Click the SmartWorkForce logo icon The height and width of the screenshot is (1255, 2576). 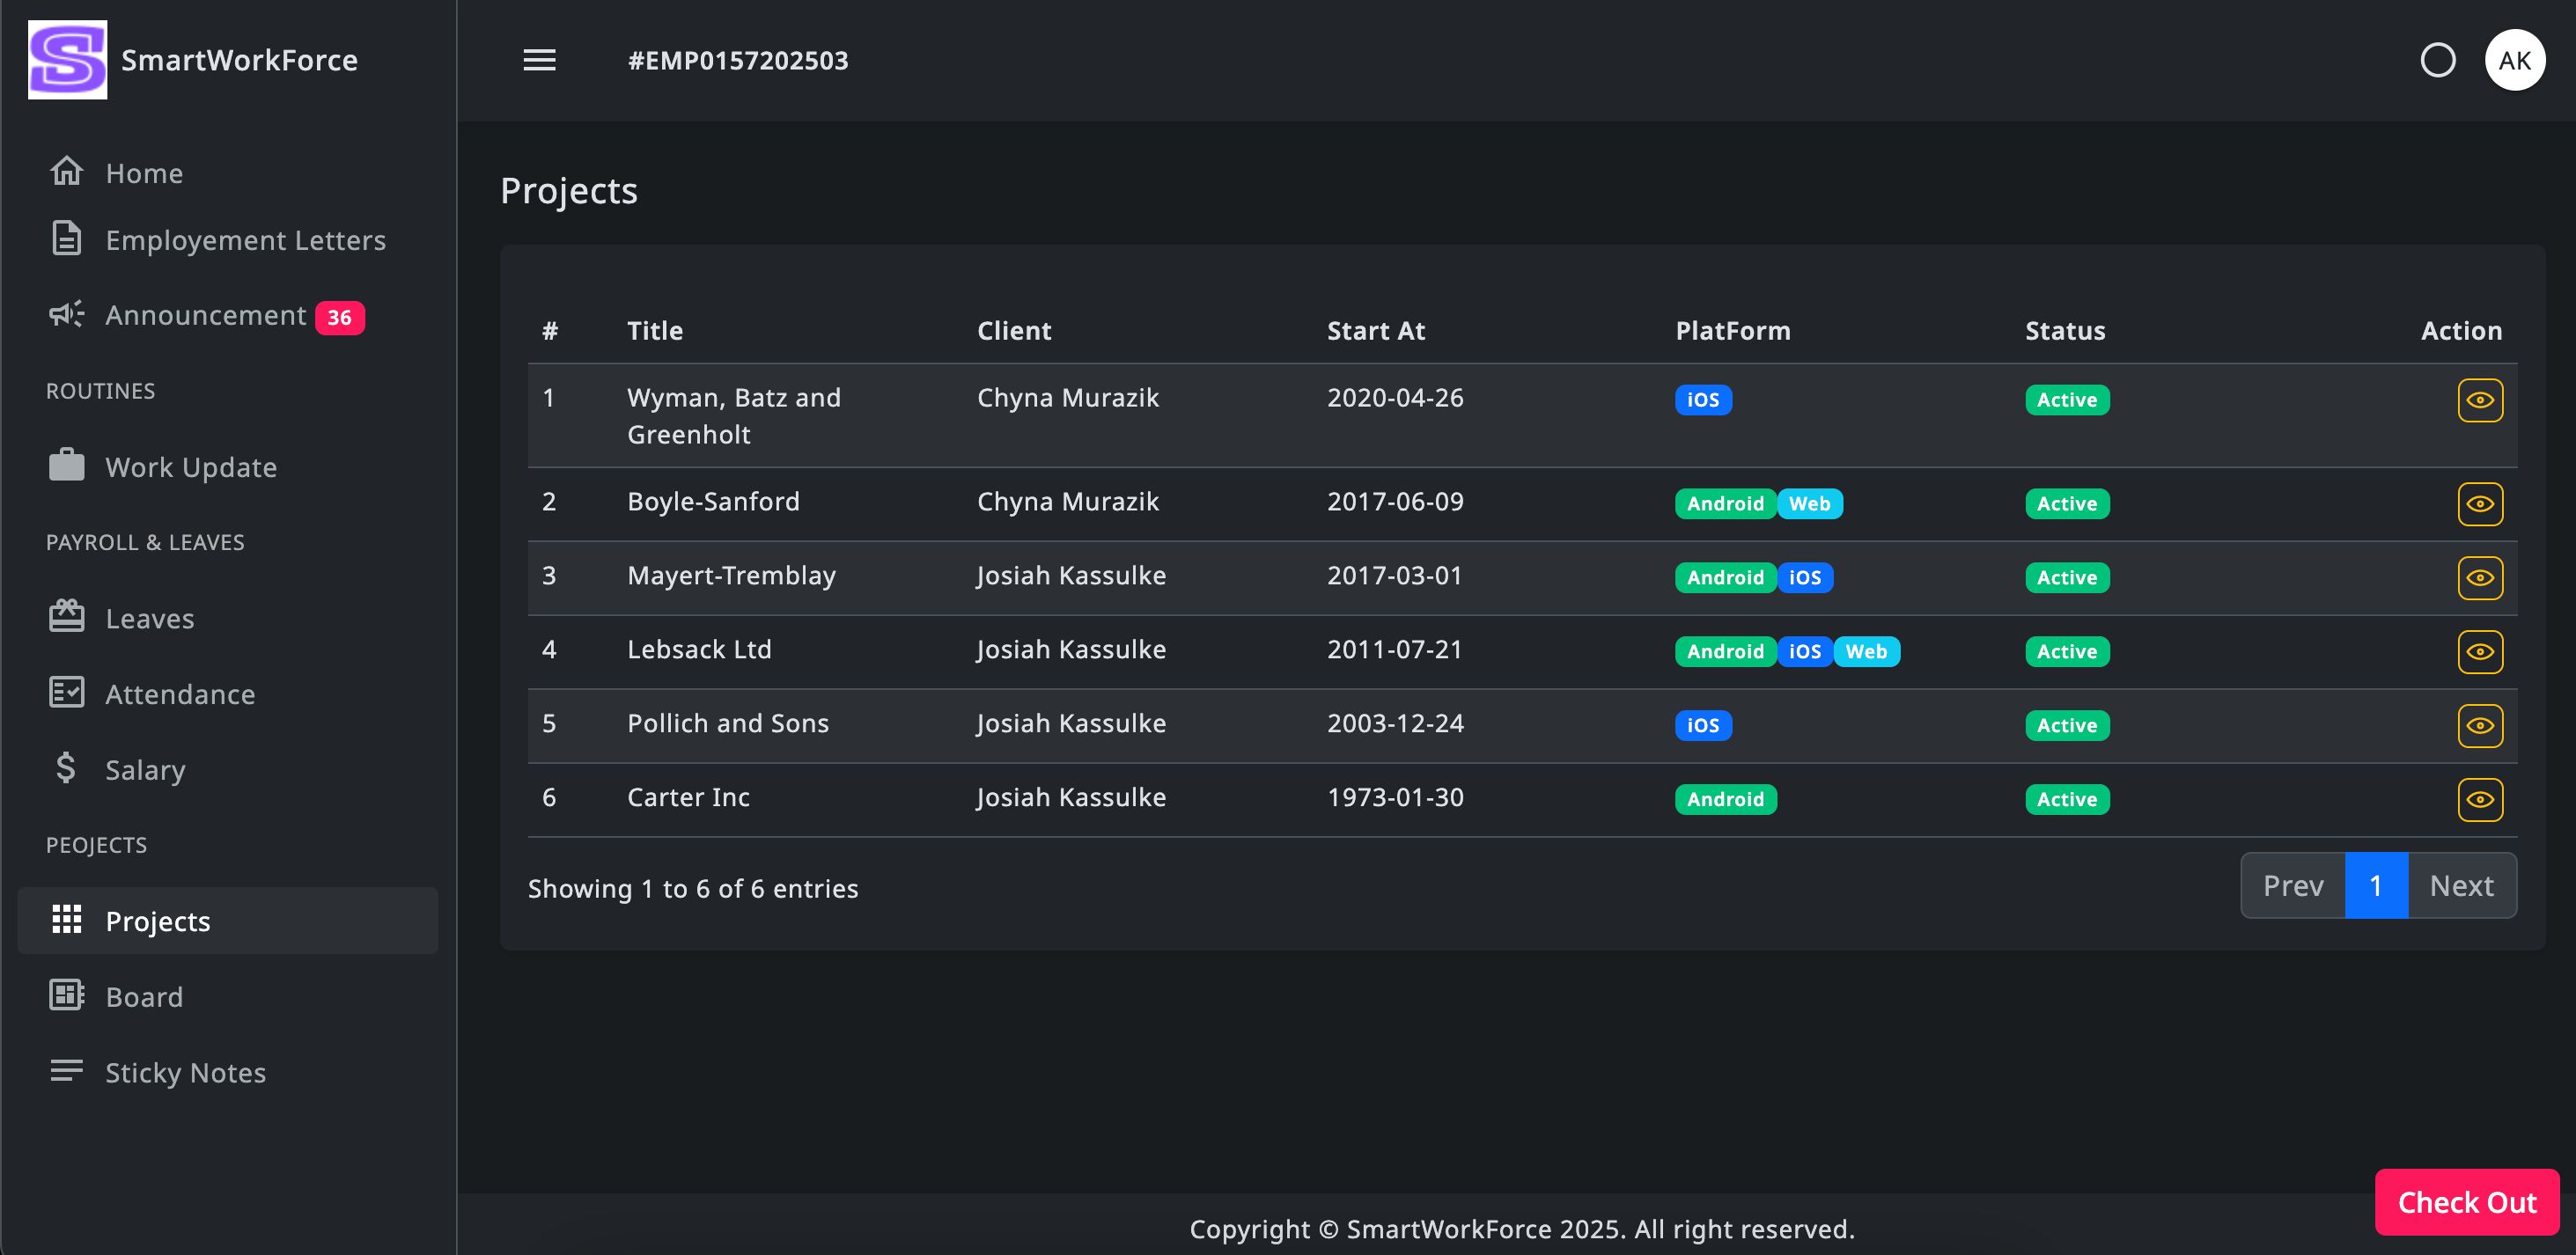pyautogui.click(x=67, y=60)
